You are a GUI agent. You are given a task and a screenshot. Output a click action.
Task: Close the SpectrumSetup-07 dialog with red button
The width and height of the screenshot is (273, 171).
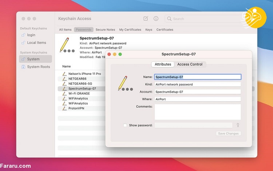point(109,54)
